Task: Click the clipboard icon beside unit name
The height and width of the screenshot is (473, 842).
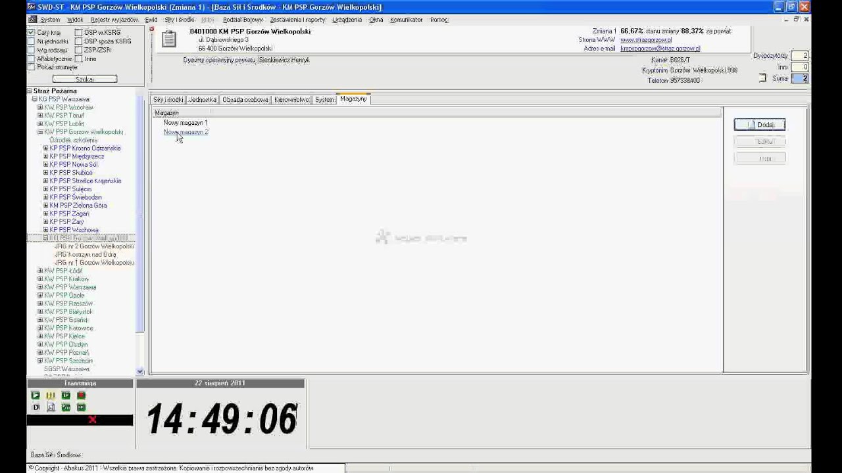Action: [169, 39]
